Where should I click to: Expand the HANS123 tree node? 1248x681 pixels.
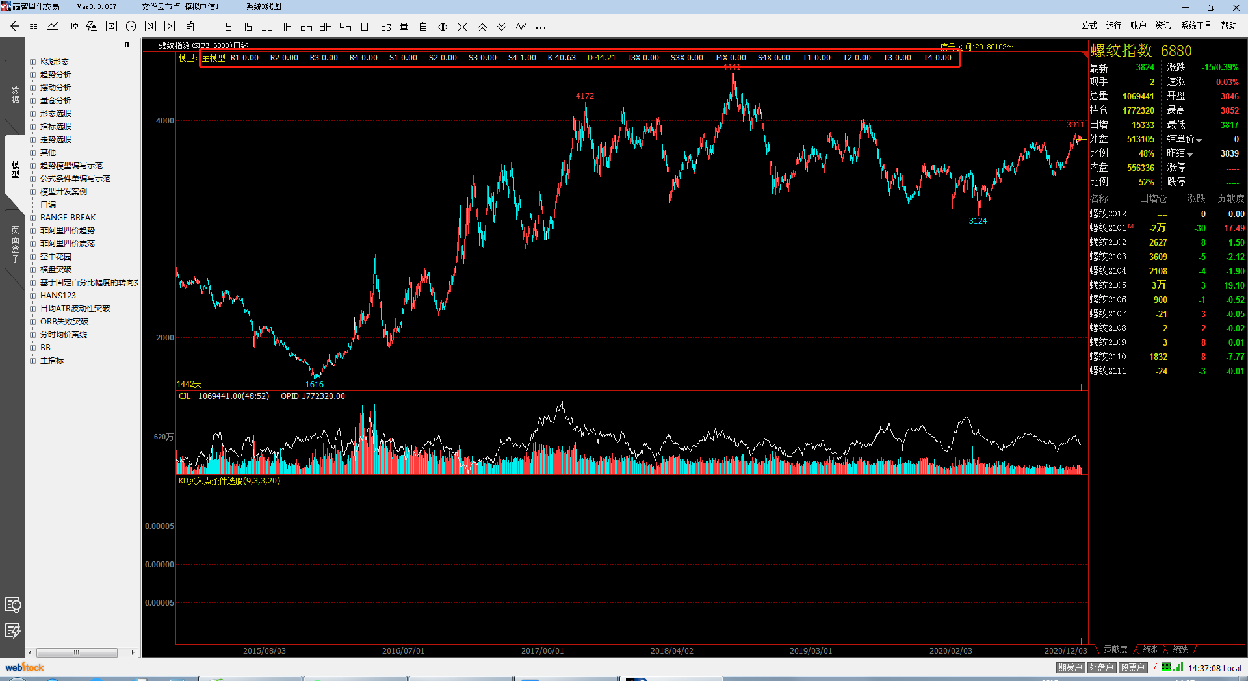coord(32,296)
